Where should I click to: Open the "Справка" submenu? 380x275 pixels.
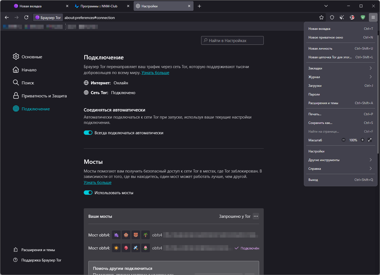pos(341,169)
